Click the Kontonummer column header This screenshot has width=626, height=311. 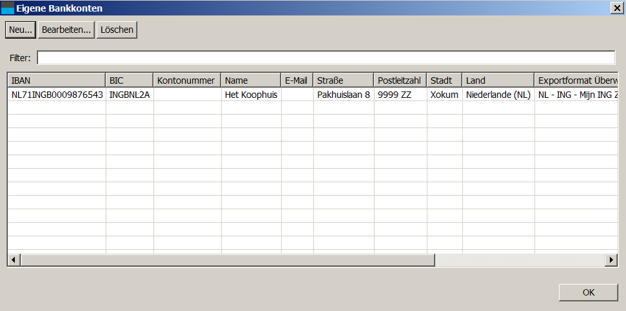(187, 80)
